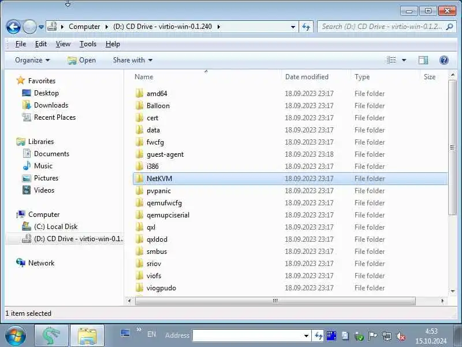Image resolution: width=462 pixels, height=347 pixels.
Task: Select the qxl folder icon
Action: coord(139,227)
